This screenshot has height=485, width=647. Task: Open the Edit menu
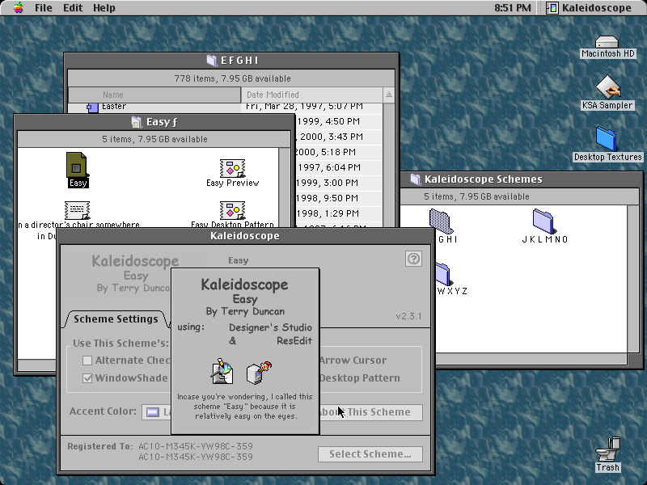point(73,8)
